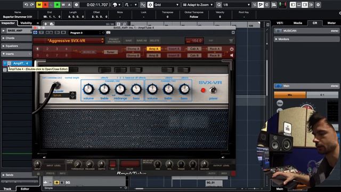Screen dimensions: 341x192
Task: Select the Amp A module
Action: pos(153,49)
